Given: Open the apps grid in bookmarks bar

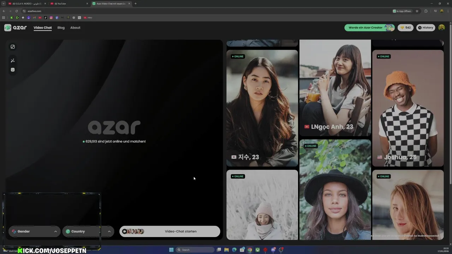Looking at the screenshot, I should coord(4,17).
